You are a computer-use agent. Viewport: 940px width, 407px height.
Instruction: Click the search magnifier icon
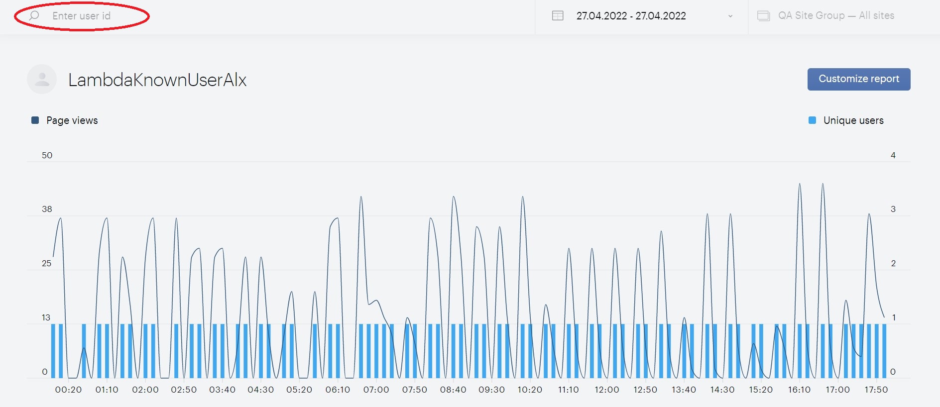pyautogui.click(x=34, y=16)
